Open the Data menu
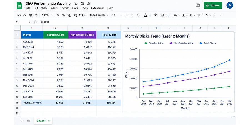The width and height of the screenshot is (250, 125). coord(75,8)
